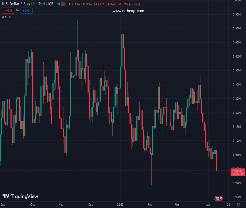
Task: Select the Vol indicator label
Action: (x=4, y=17)
